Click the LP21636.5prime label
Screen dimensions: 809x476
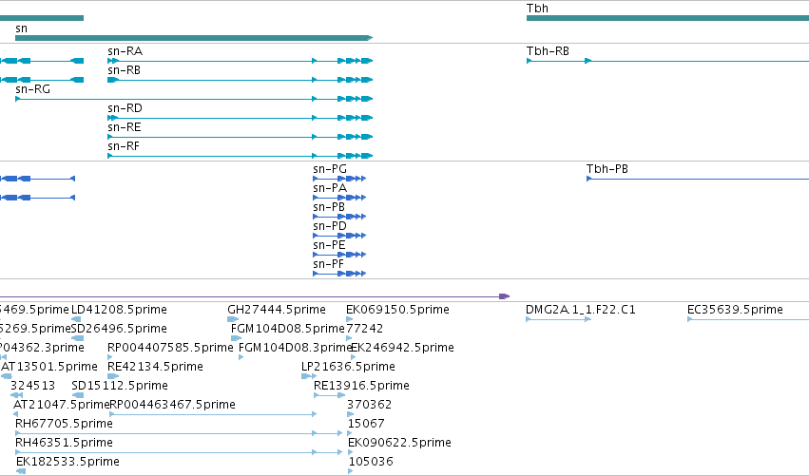point(348,367)
